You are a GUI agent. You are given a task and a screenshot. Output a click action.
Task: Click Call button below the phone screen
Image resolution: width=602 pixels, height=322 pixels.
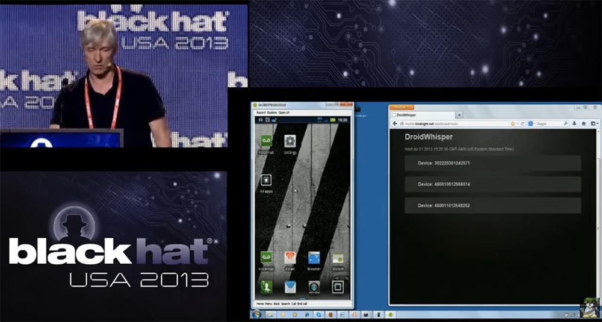pos(294,303)
